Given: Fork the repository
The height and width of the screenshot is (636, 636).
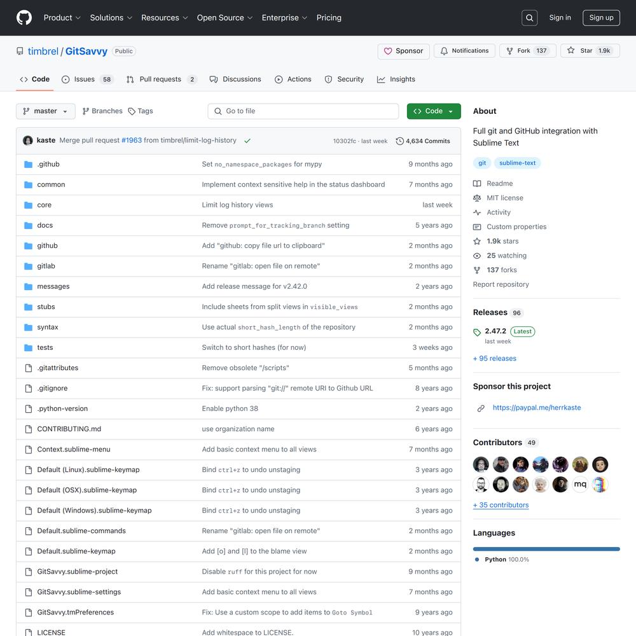Looking at the screenshot, I should point(528,51).
